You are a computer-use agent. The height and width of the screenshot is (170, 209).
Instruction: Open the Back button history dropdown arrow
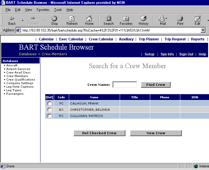[22, 20]
